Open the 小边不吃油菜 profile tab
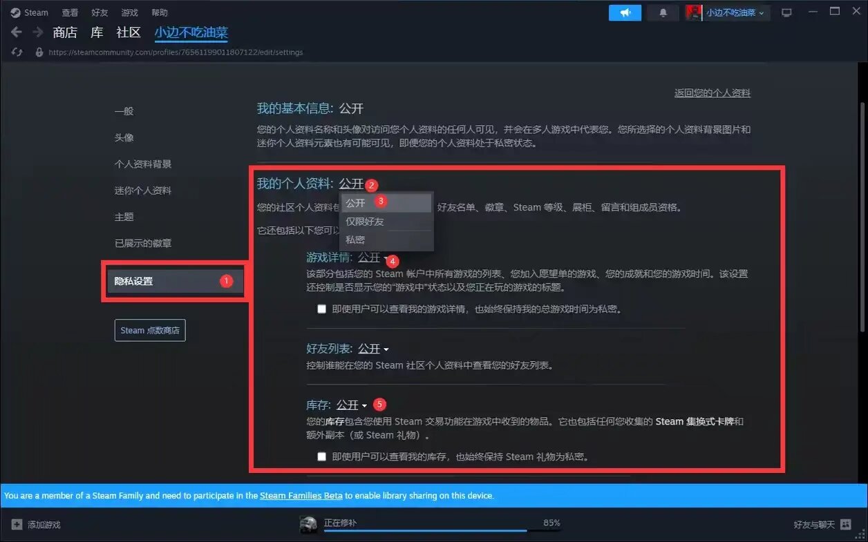This screenshot has width=868, height=542. point(191,32)
